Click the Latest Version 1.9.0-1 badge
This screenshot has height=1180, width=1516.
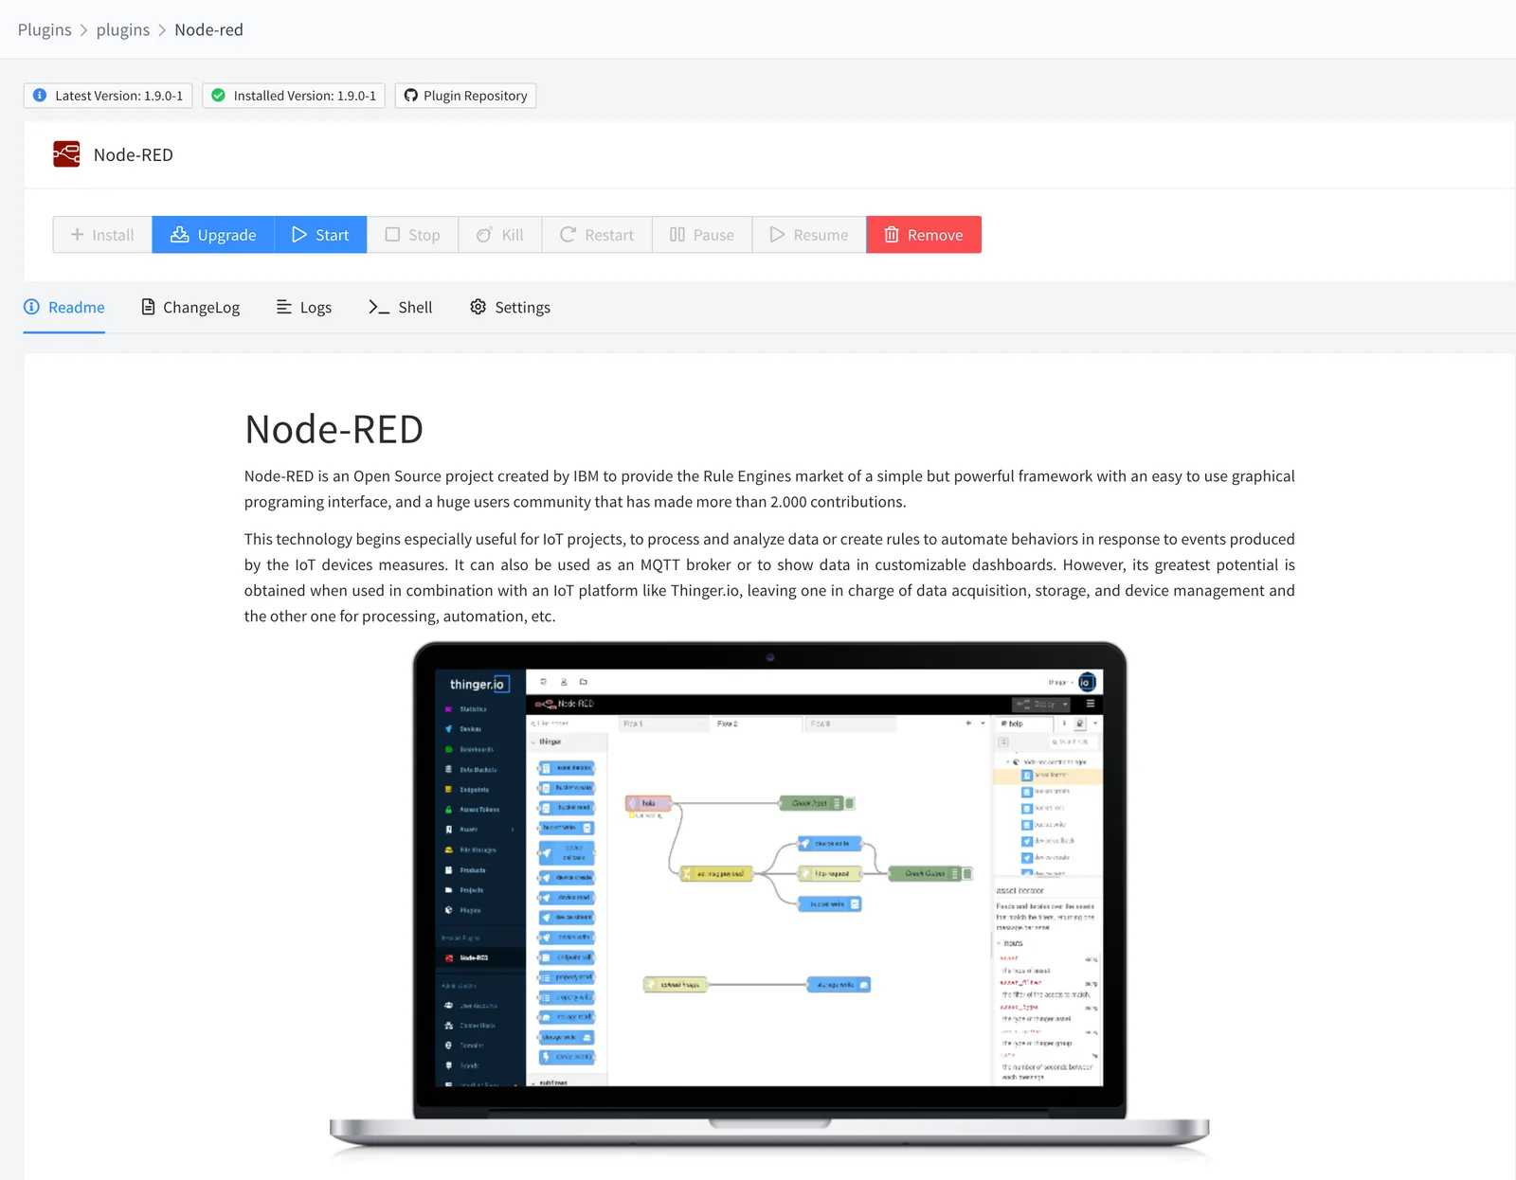coord(108,96)
